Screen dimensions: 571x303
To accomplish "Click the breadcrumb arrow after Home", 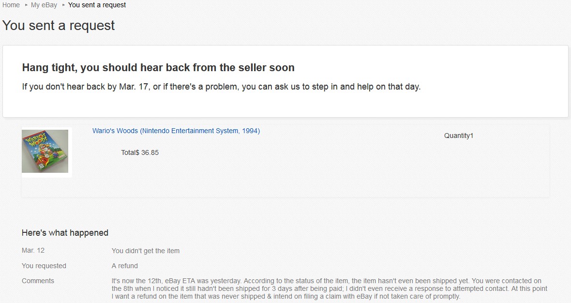I will 26,5.
